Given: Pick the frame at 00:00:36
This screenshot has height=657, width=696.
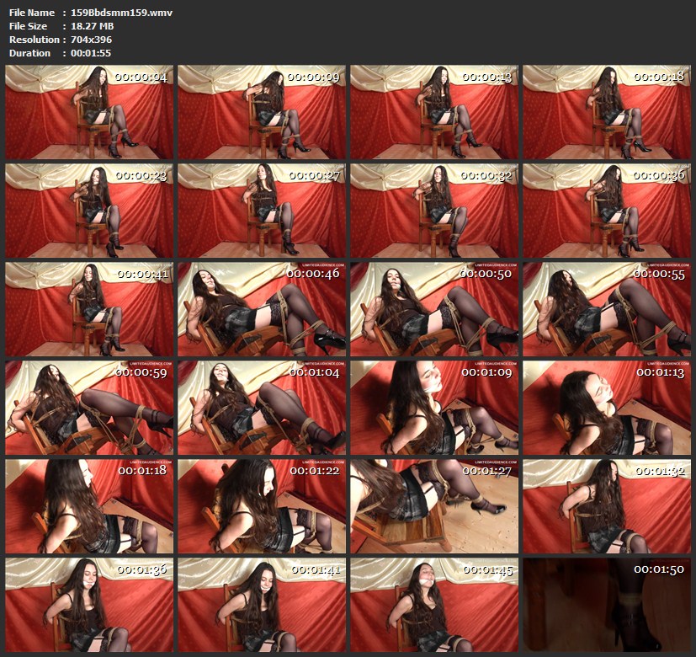Looking at the screenshot, I should click(x=607, y=211).
